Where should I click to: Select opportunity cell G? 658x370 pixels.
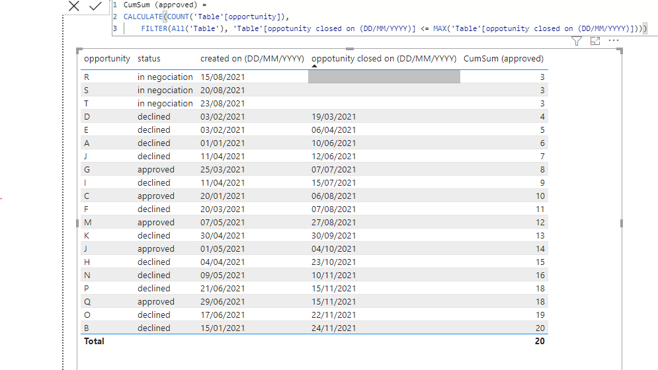[87, 170]
